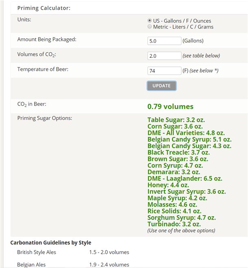Click the Maple Syrup 4.2 oz. line
Viewport: 248px width, 268px height.
177,198
